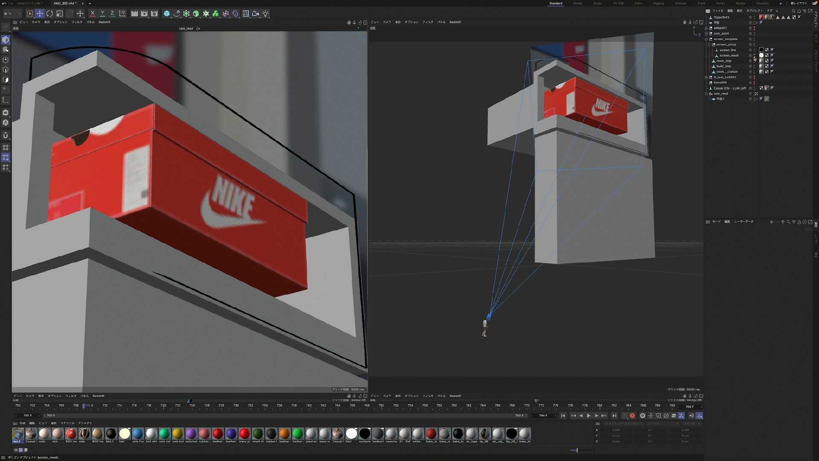
Task: Select room_tmp object in tree
Action: coord(724,61)
